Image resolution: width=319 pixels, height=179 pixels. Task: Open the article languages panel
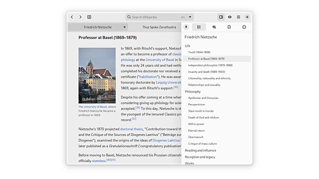(x=214, y=27)
